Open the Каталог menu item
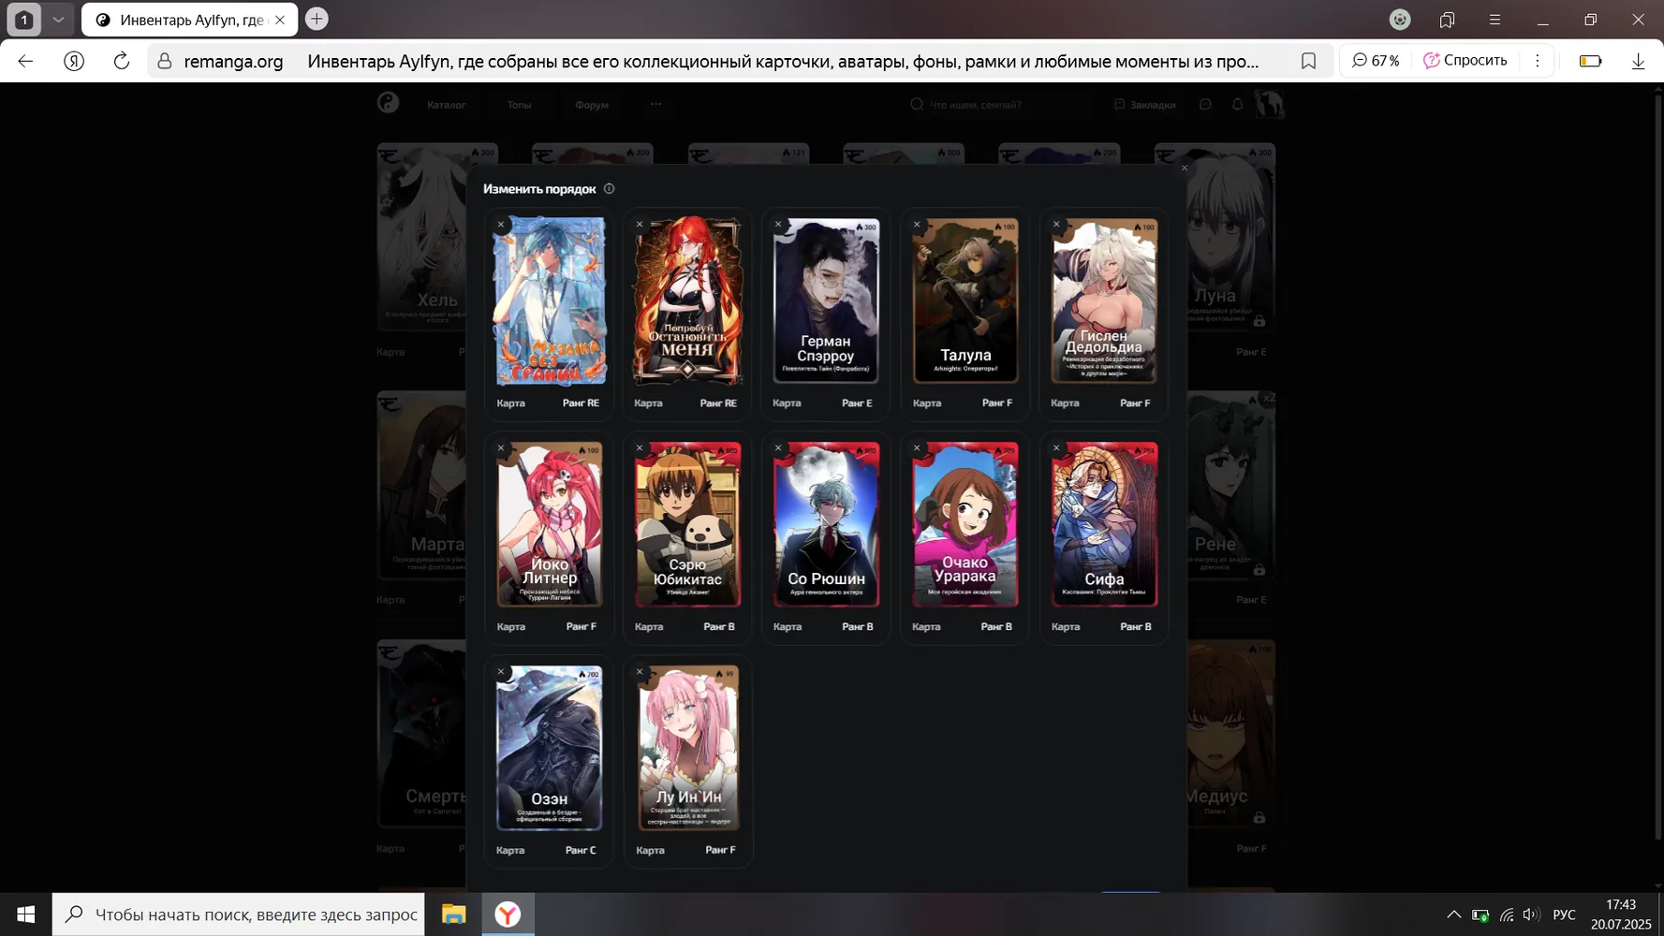Screen dimensions: 1664x936 click(447, 105)
